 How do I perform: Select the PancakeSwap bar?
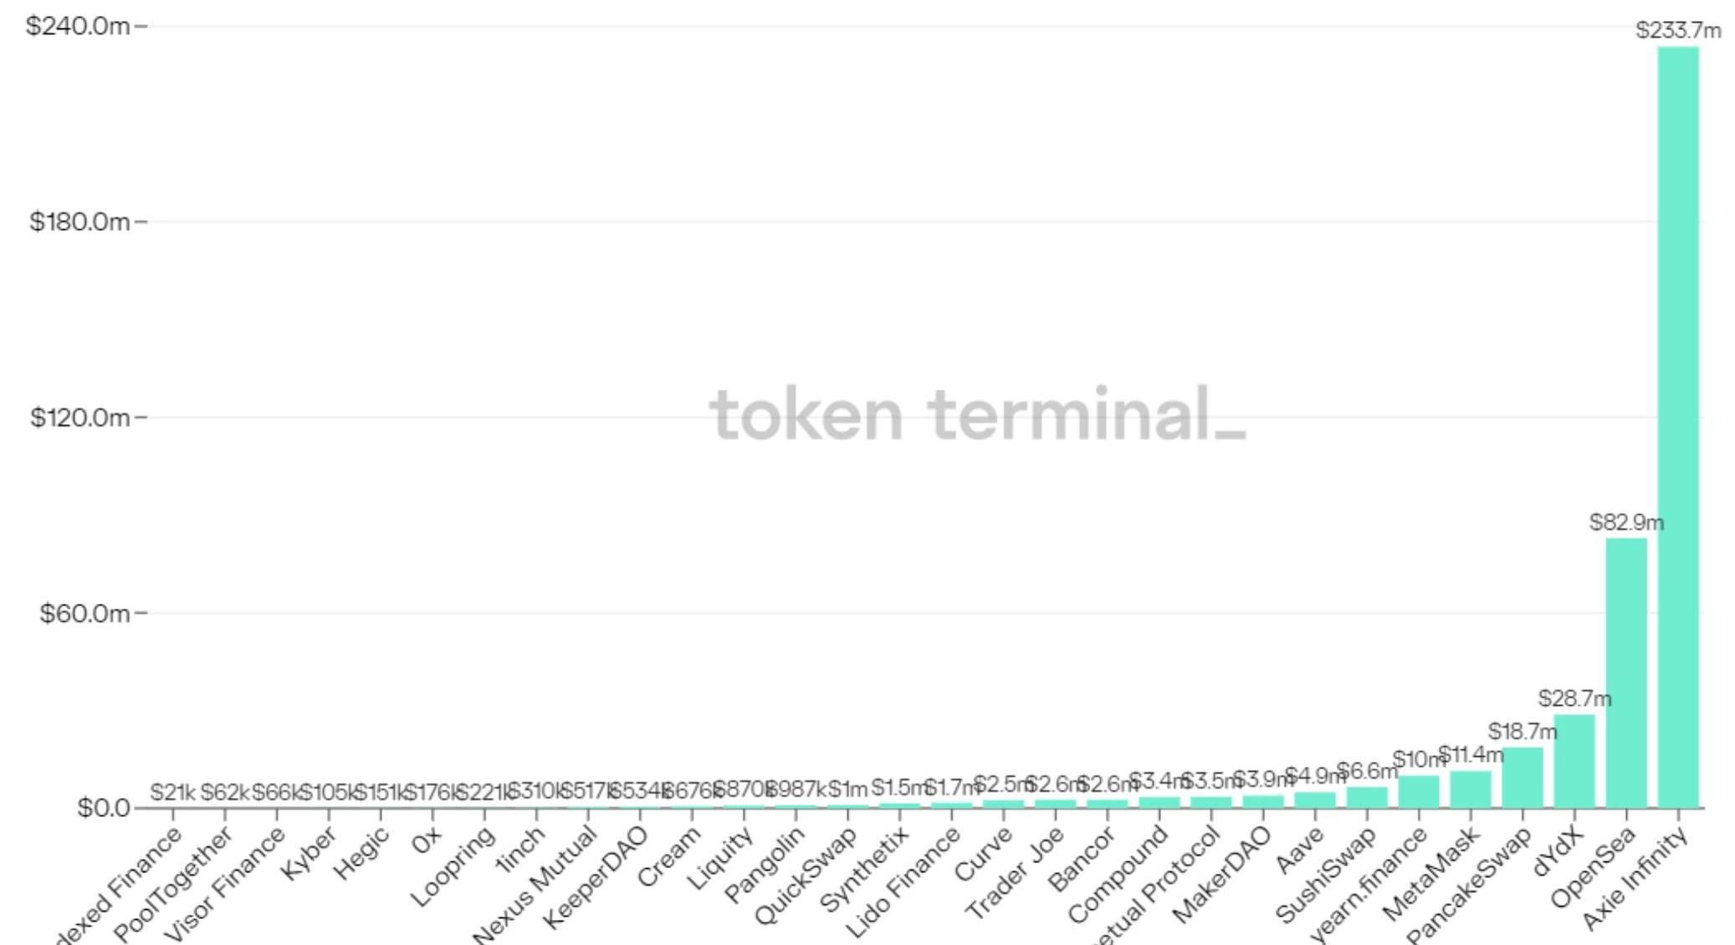point(1522,777)
